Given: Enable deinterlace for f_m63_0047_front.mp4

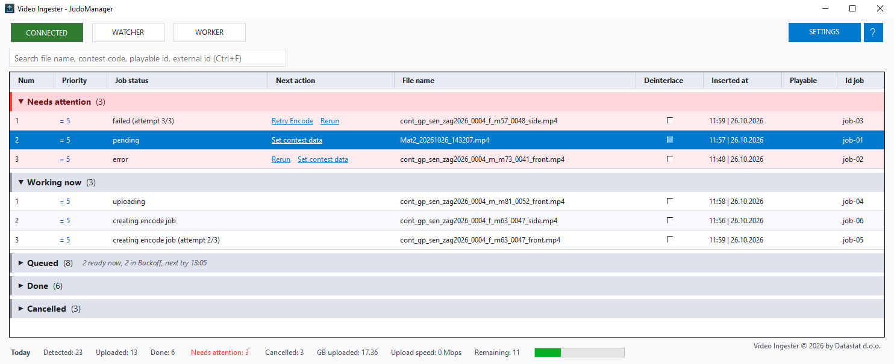Looking at the screenshot, I should tap(670, 239).
